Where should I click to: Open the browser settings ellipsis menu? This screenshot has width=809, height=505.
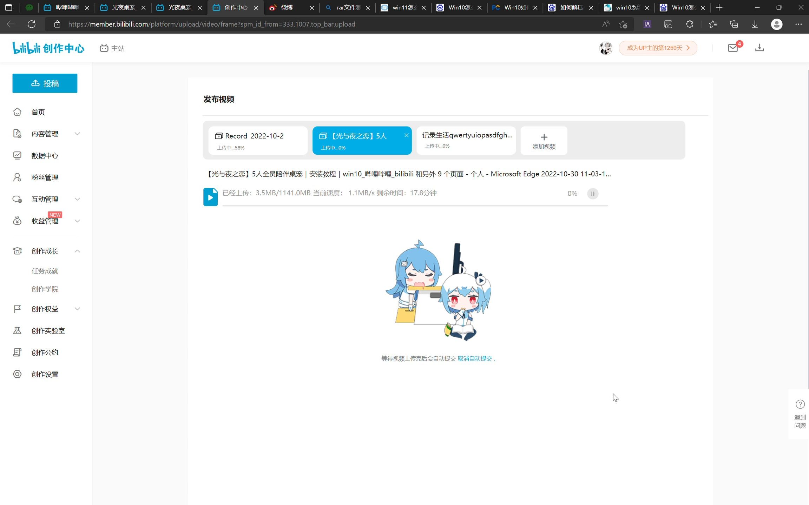(x=798, y=24)
